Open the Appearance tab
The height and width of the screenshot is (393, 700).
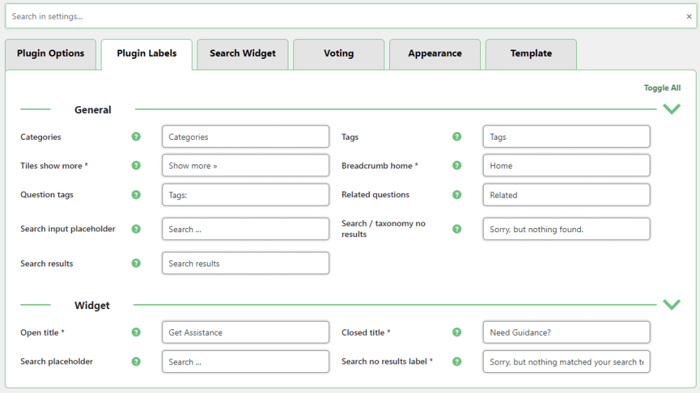click(435, 54)
